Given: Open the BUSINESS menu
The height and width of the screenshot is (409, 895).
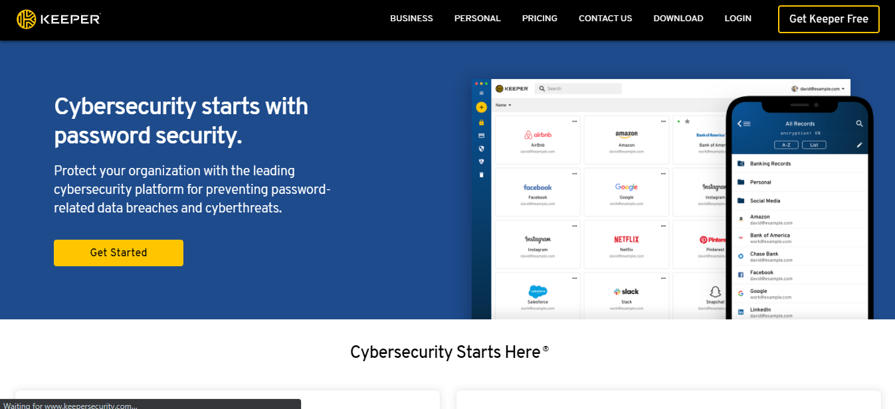Looking at the screenshot, I should (x=411, y=19).
